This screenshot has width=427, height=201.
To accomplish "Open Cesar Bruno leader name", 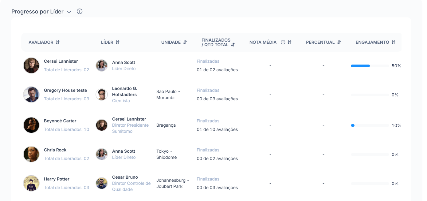I will coord(125,177).
